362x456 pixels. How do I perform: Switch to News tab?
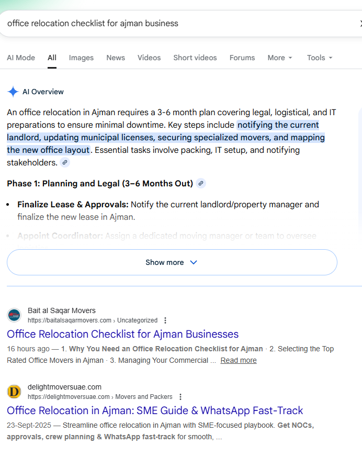pos(116,58)
